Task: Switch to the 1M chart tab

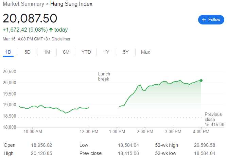Action: [47, 52]
